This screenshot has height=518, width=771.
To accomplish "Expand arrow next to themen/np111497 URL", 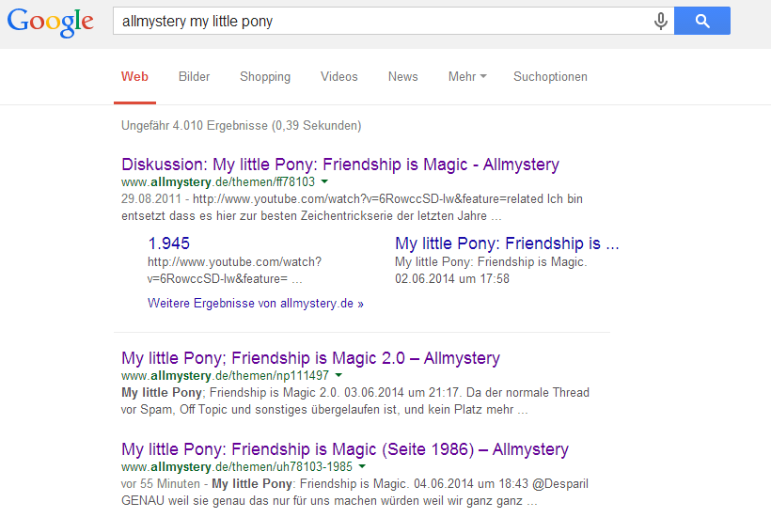I will pyautogui.click(x=338, y=375).
